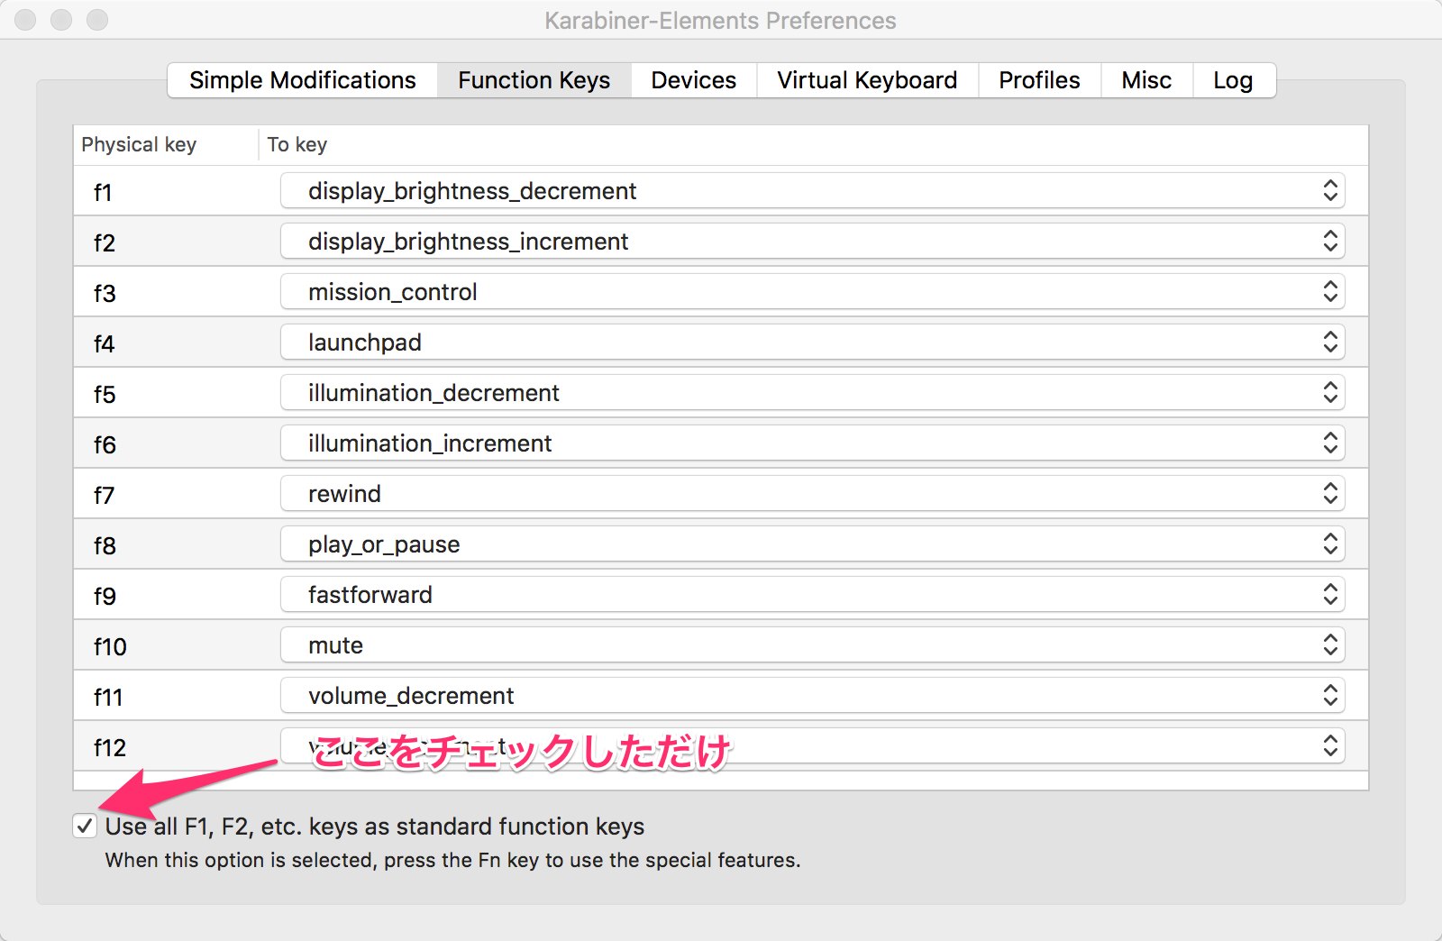Open the f1 display_brightness_decrement dropdown
1442x941 pixels.
click(x=813, y=191)
